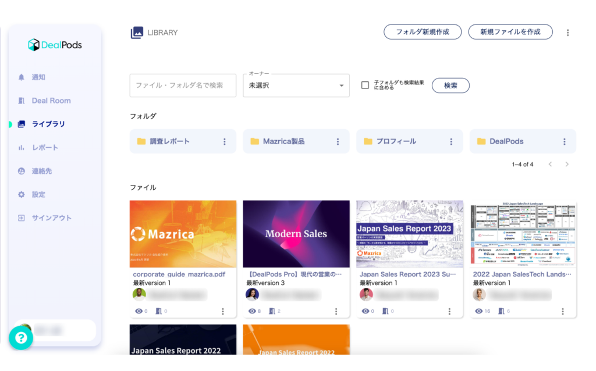Go to next page of folders
596x371 pixels.
coord(567,165)
